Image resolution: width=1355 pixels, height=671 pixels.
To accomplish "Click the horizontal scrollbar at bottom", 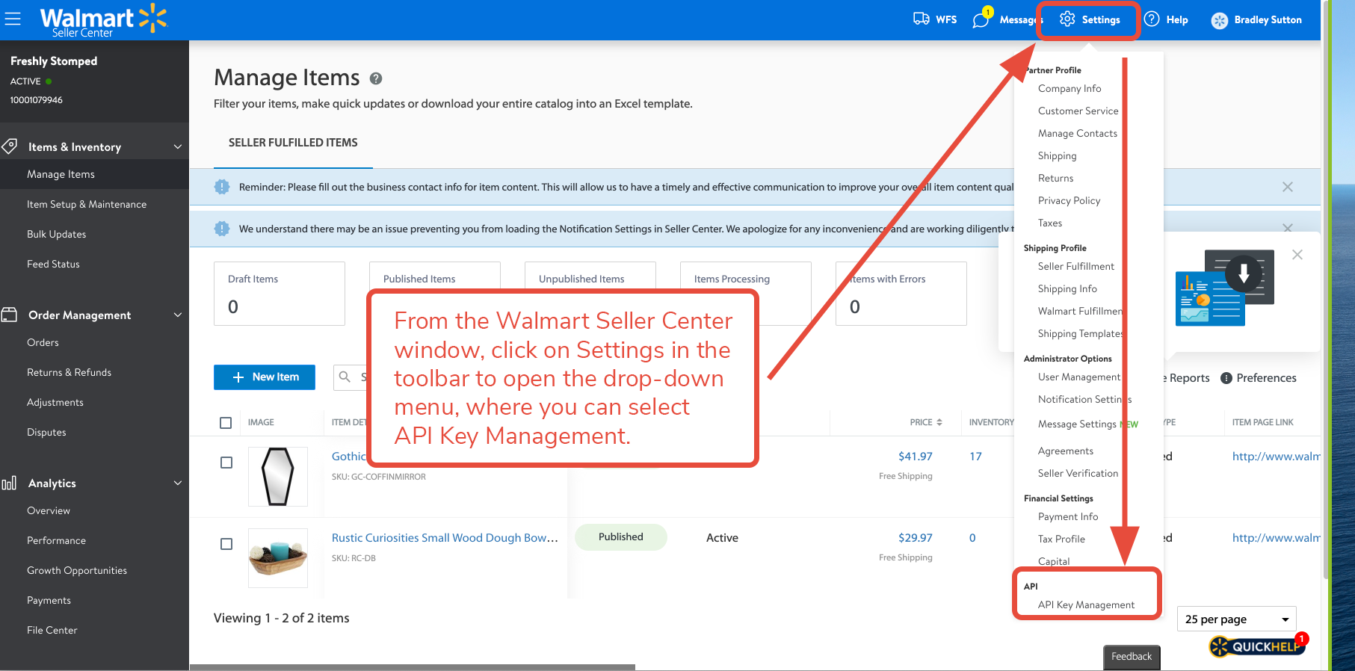I will [x=412, y=667].
